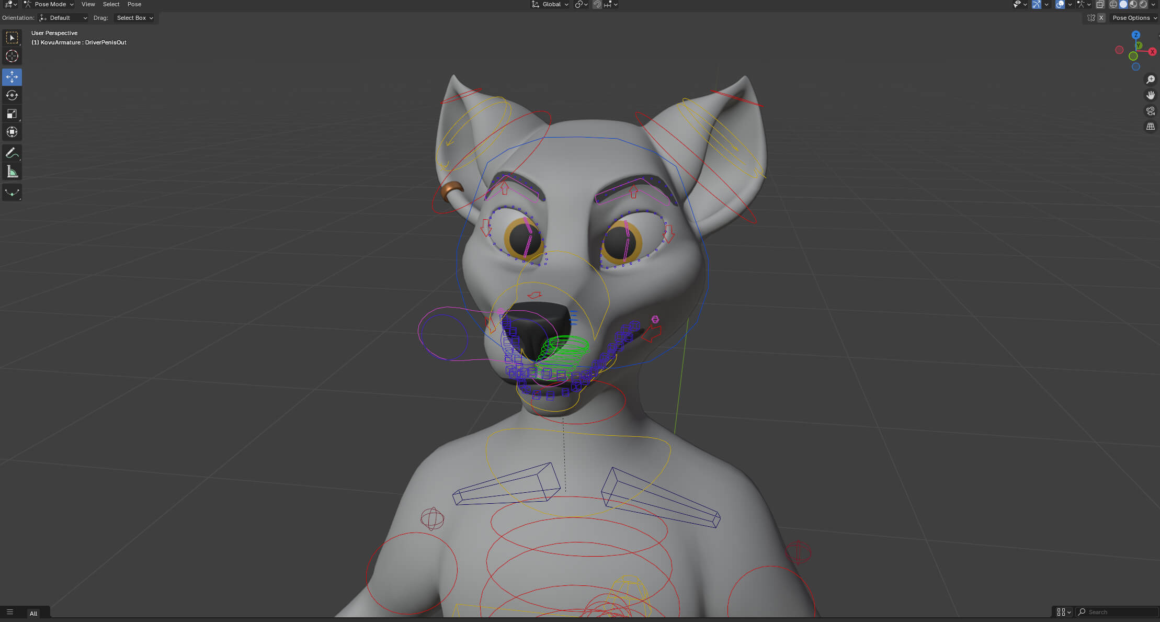The height and width of the screenshot is (622, 1160).
Task: Toggle Show Gizmo button
Action: coord(1036,4)
